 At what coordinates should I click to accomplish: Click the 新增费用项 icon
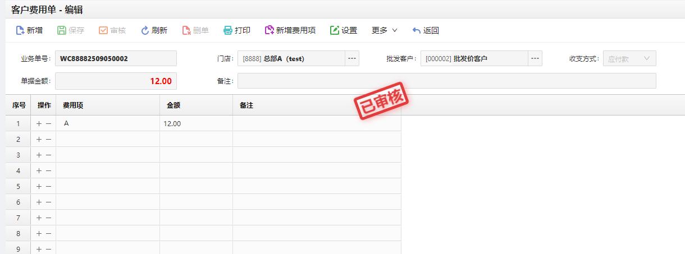coord(269,30)
